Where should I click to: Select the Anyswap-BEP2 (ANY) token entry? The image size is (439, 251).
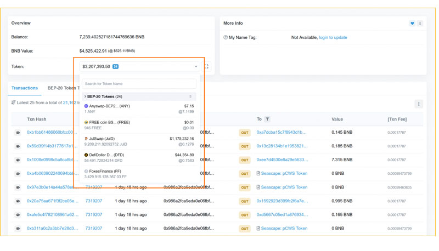139,109
